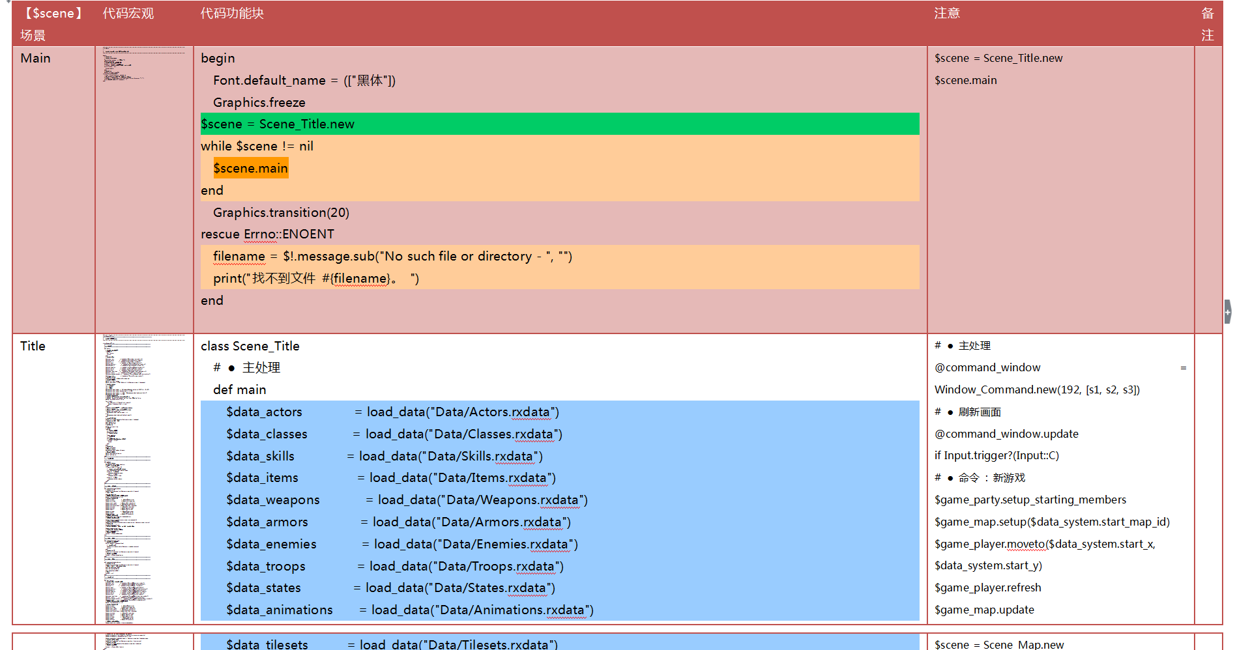The image size is (1235, 650).
Task: Click the filename = $!.message.sub line
Action: coord(392,256)
